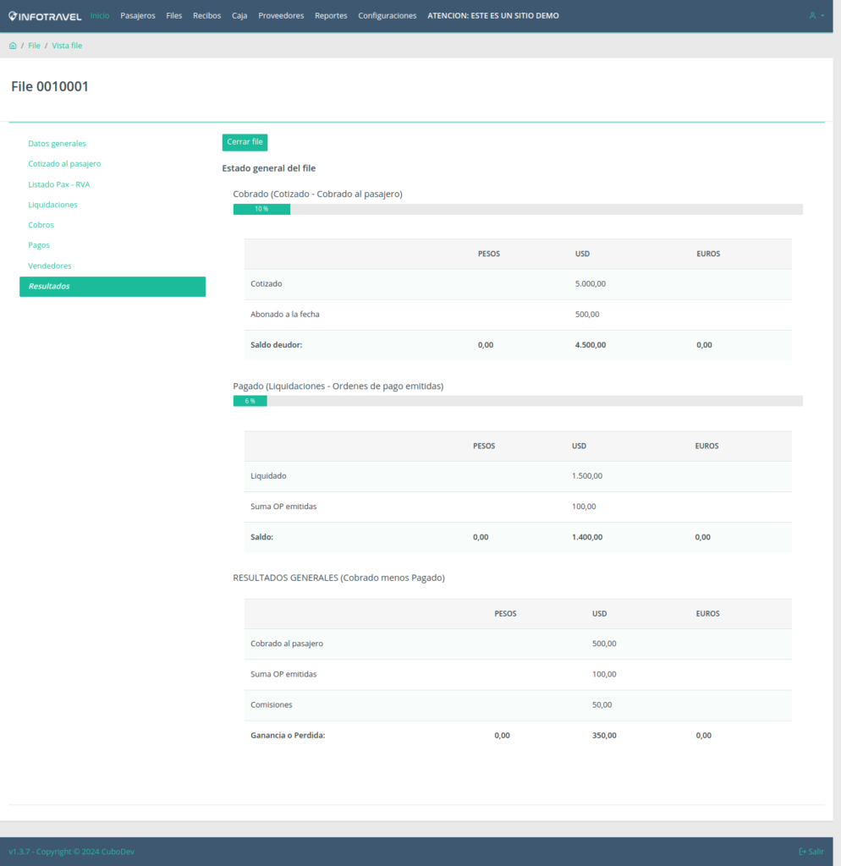The width and height of the screenshot is (841, 866).
Task: Click the home icon in the breadcrumb
Action: (x=13, y=46)
